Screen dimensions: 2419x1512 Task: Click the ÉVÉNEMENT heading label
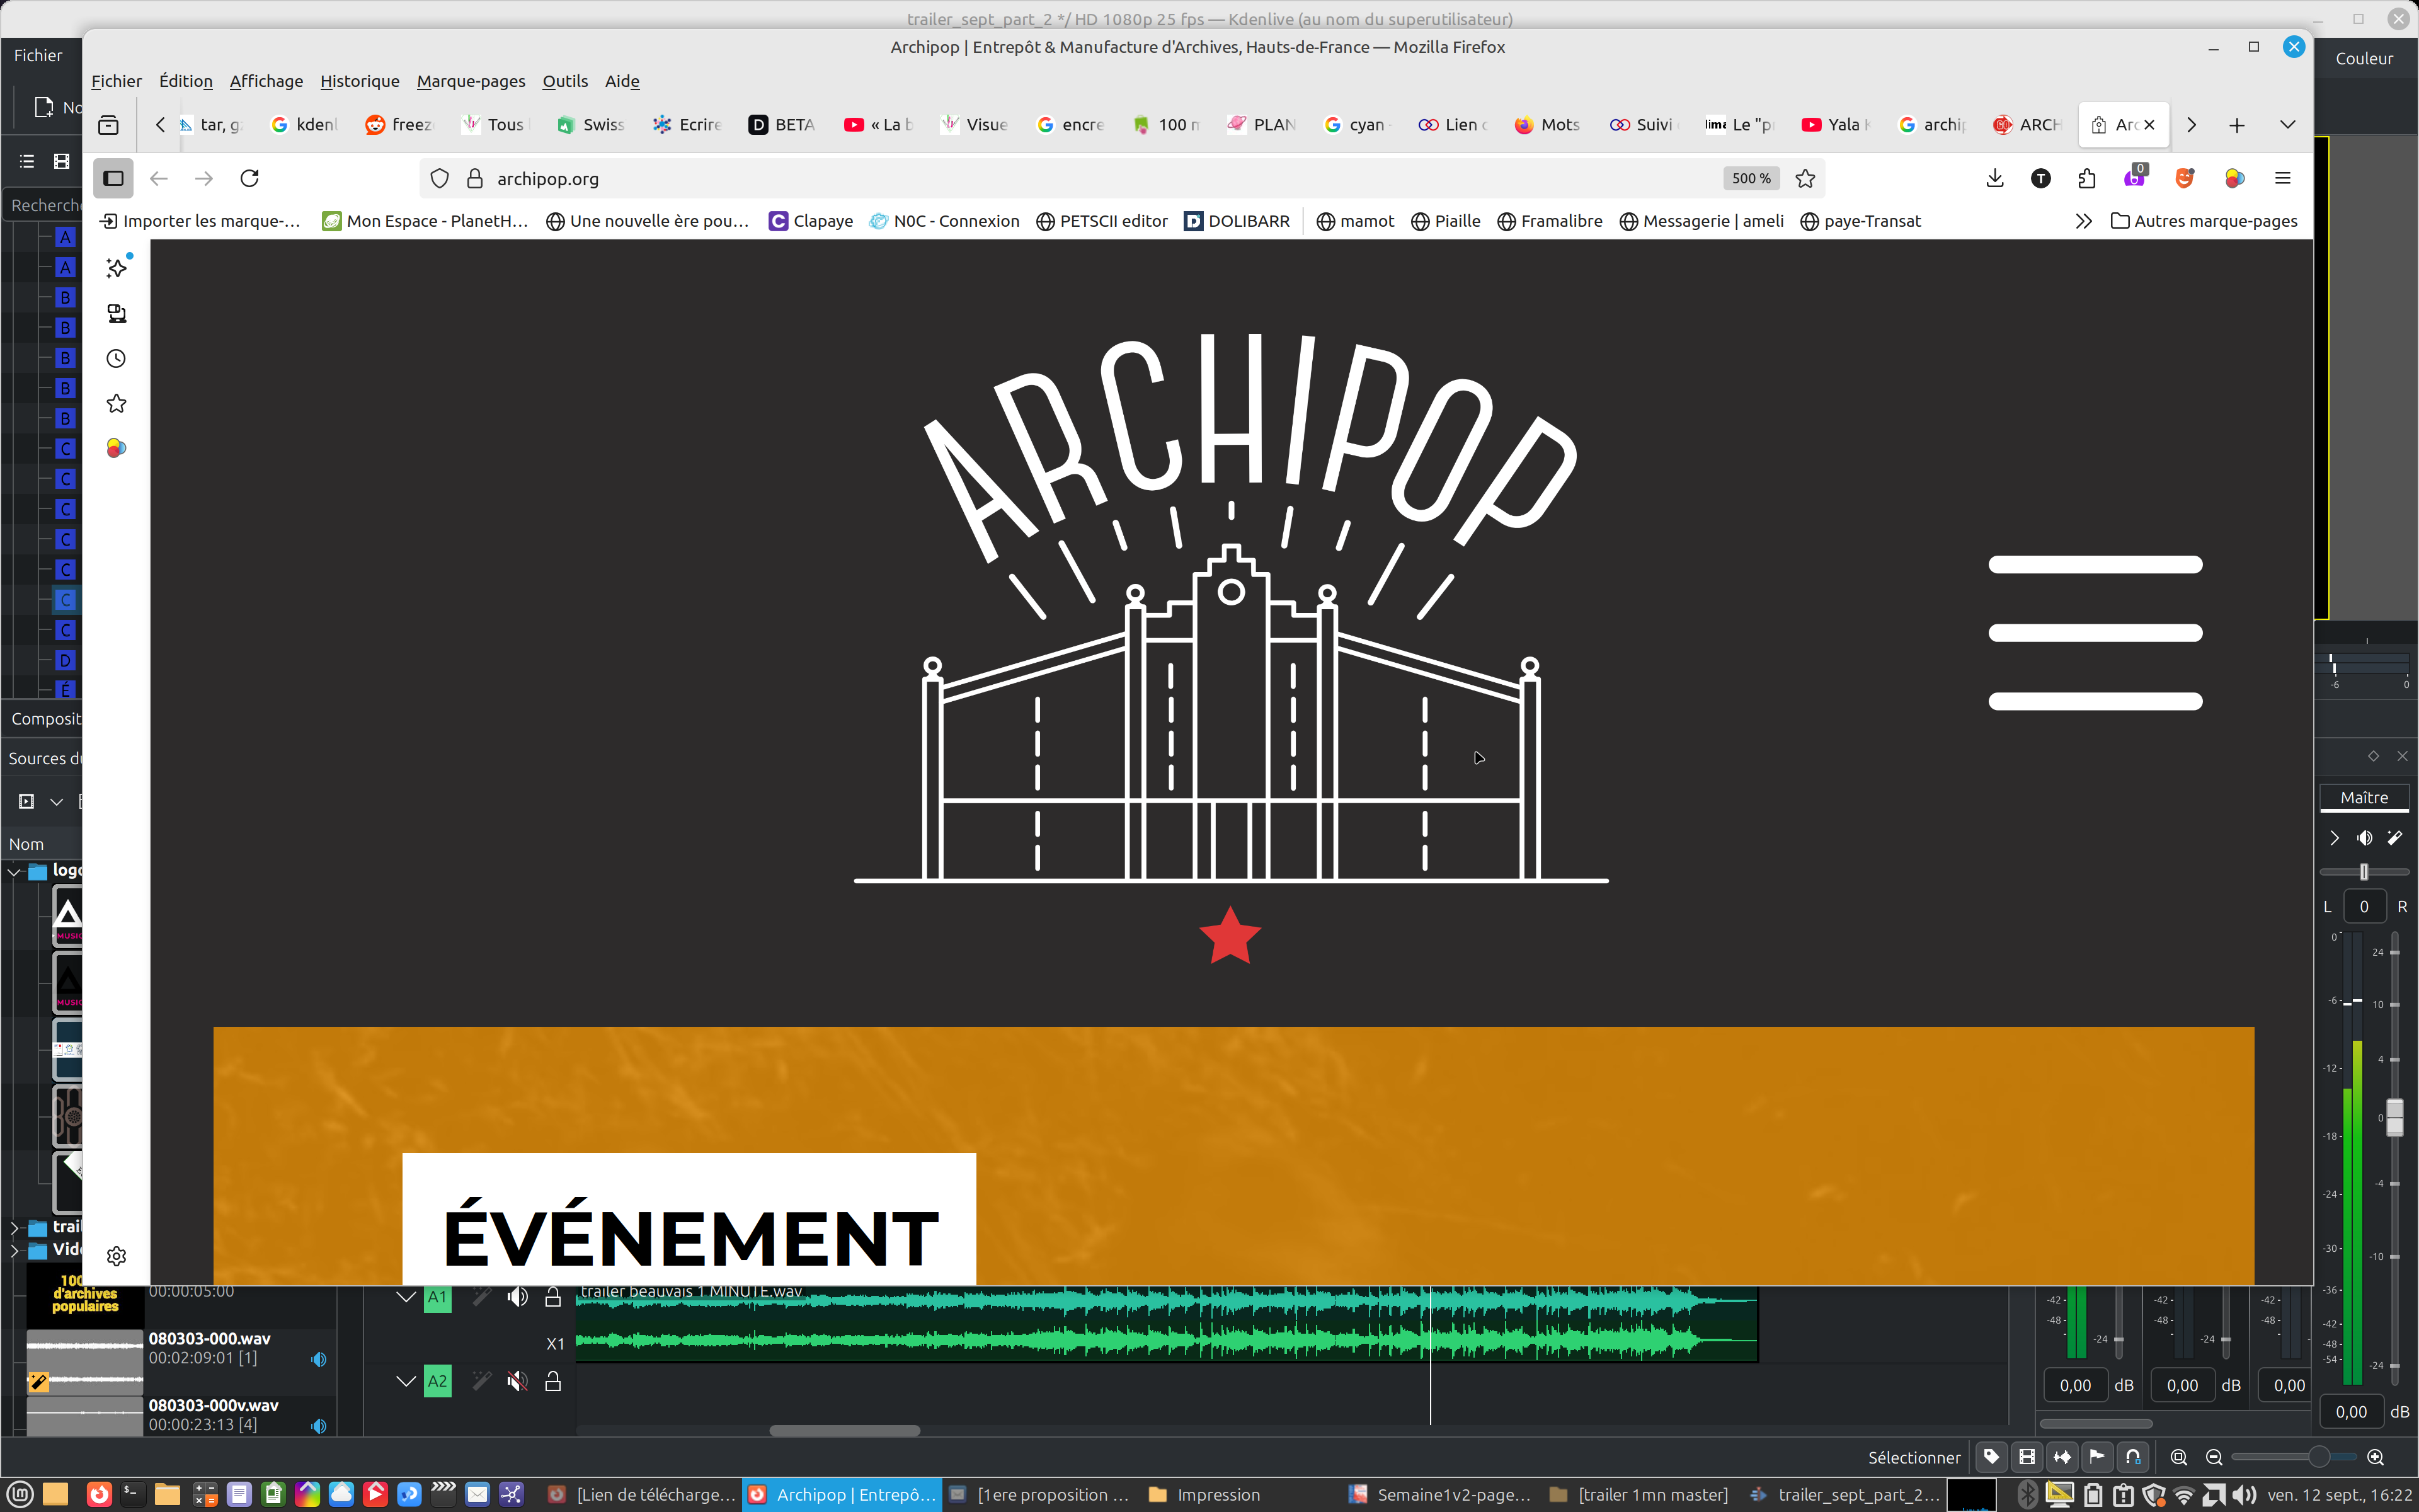[x=690, y=1237]
